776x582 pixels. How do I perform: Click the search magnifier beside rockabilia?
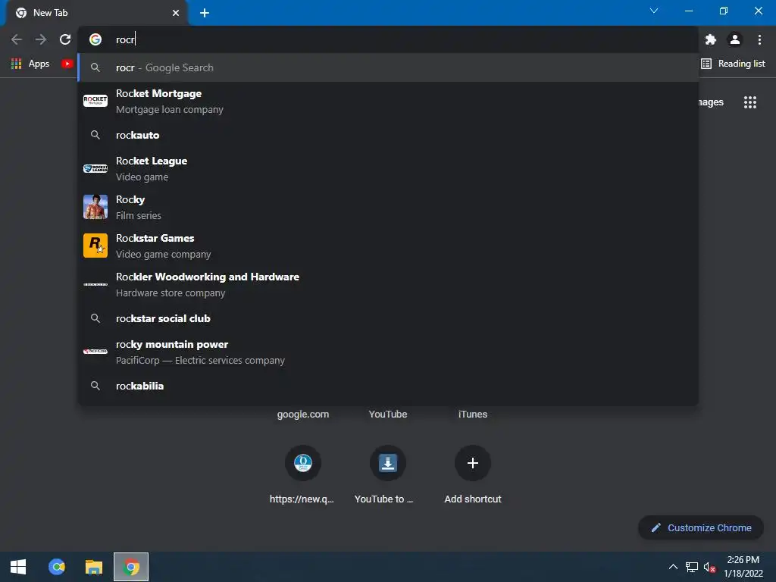[x=95, y=386]
